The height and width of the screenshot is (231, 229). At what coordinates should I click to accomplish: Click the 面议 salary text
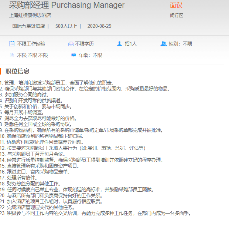(176, 5)
